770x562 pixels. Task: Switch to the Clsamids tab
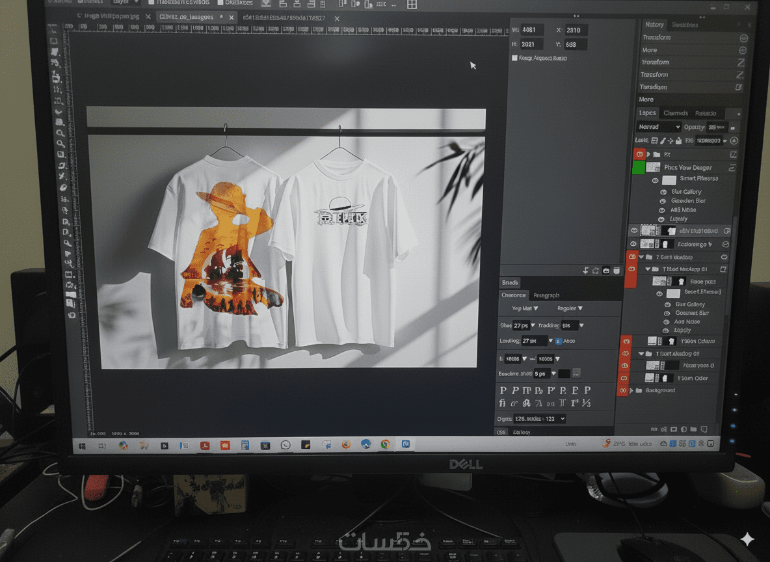(675, 113)
